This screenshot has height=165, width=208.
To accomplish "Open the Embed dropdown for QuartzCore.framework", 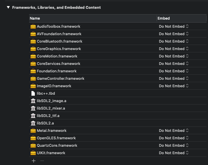I will (174, 145).
